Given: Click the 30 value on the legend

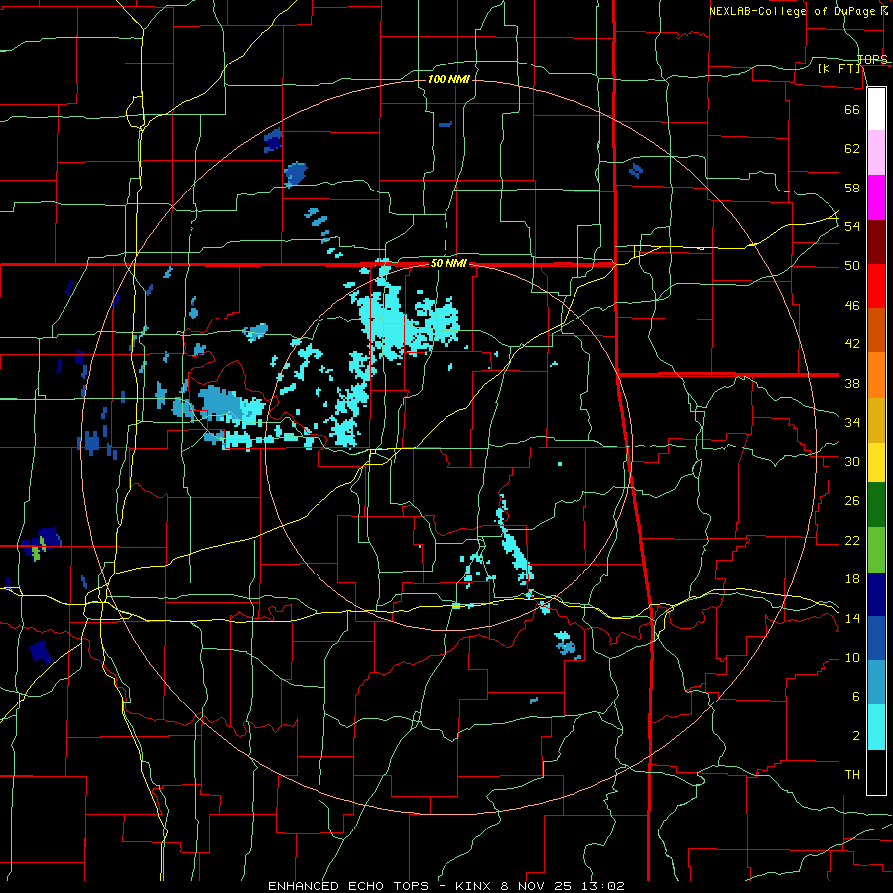Looking at the screenshot, I should [852, 461].
